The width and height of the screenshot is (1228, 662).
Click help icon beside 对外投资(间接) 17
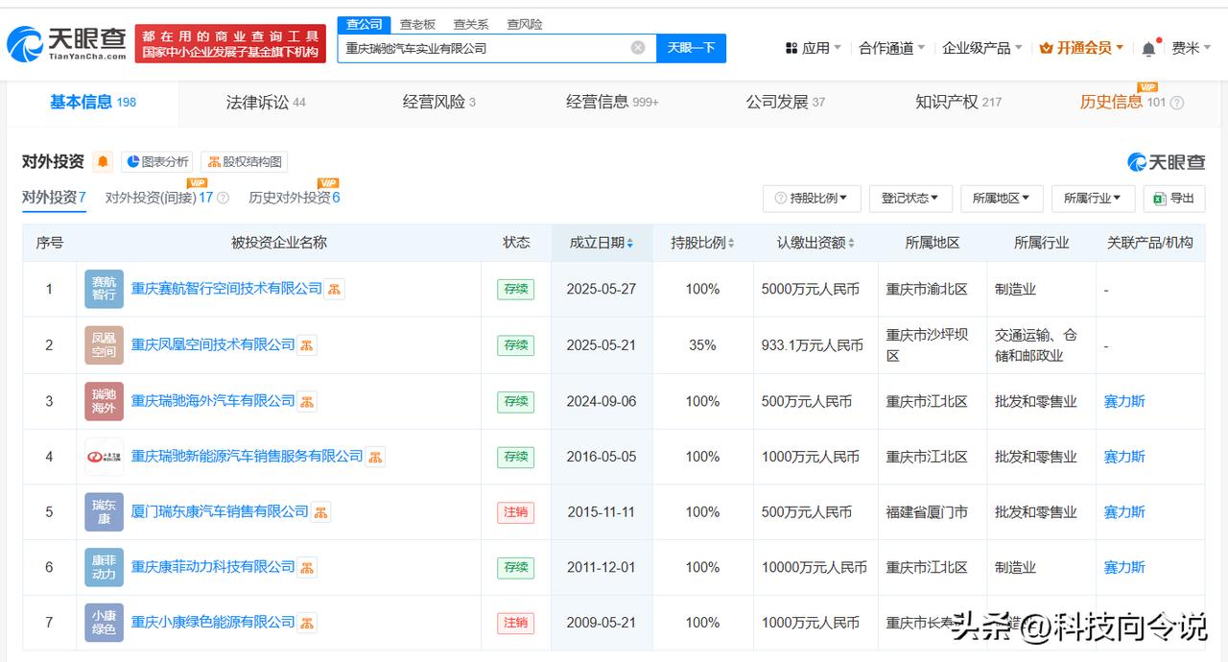pyautogui.click(x=223, y=198)
